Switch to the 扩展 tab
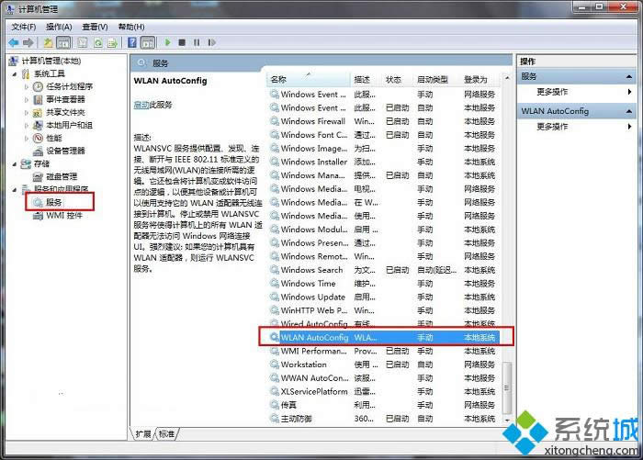643x460 pixels. pyautogui.click(x=143, y=433)
